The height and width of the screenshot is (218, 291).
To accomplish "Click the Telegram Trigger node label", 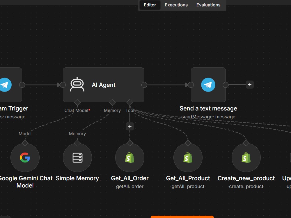I will pyautogui.click(x=14, y=108).
